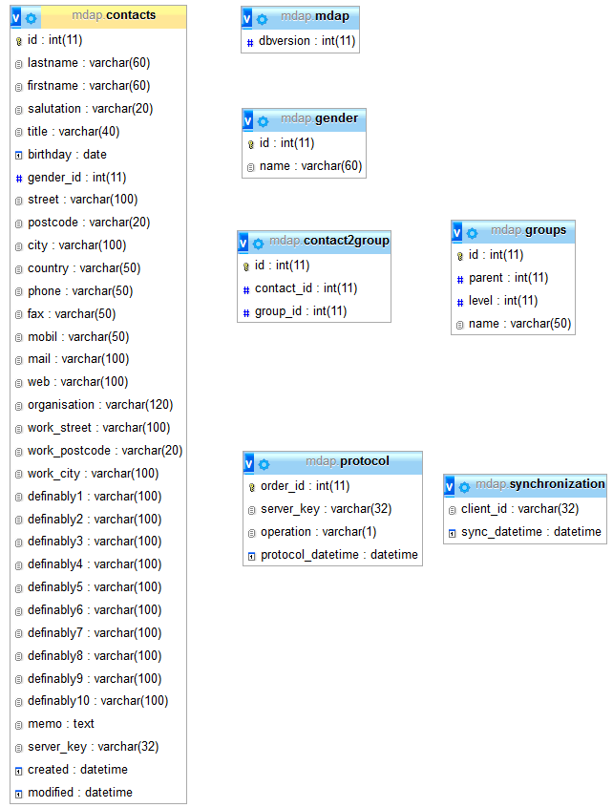Click the gear icon on the groups table

[x=472, y=233]
